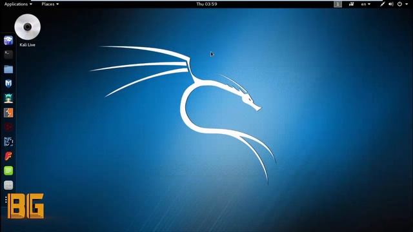Launch the web browser at top of dock

(8, 40)
